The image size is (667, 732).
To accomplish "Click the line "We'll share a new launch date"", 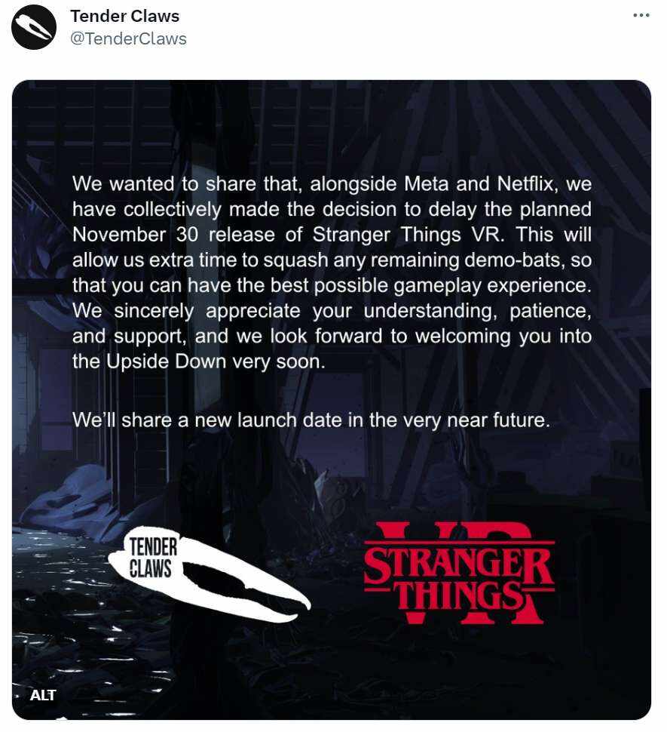I will click(x=311, y=420).
